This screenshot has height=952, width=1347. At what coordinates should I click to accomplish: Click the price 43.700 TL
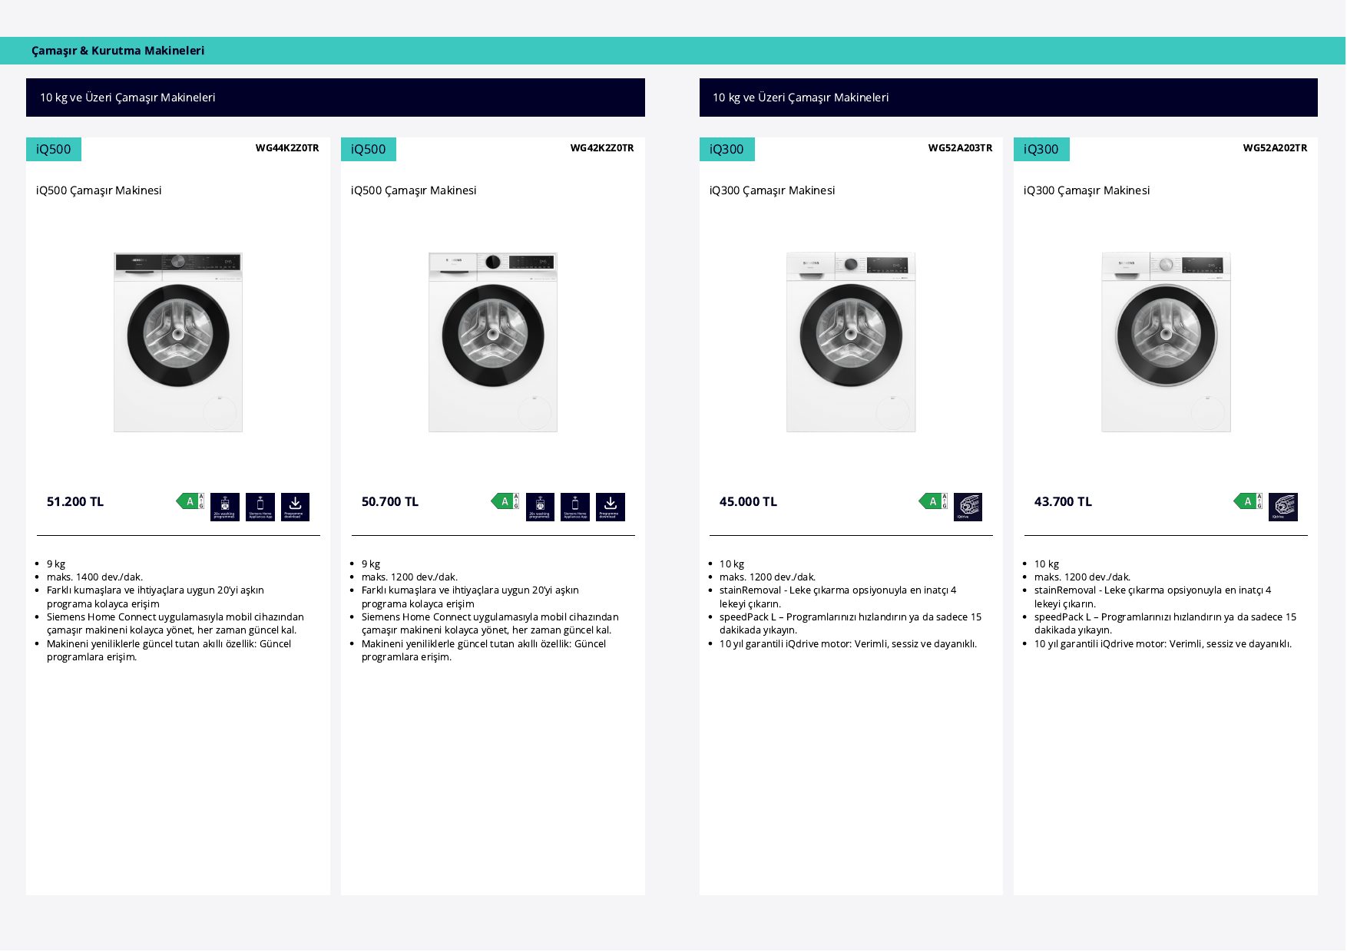1063,501
